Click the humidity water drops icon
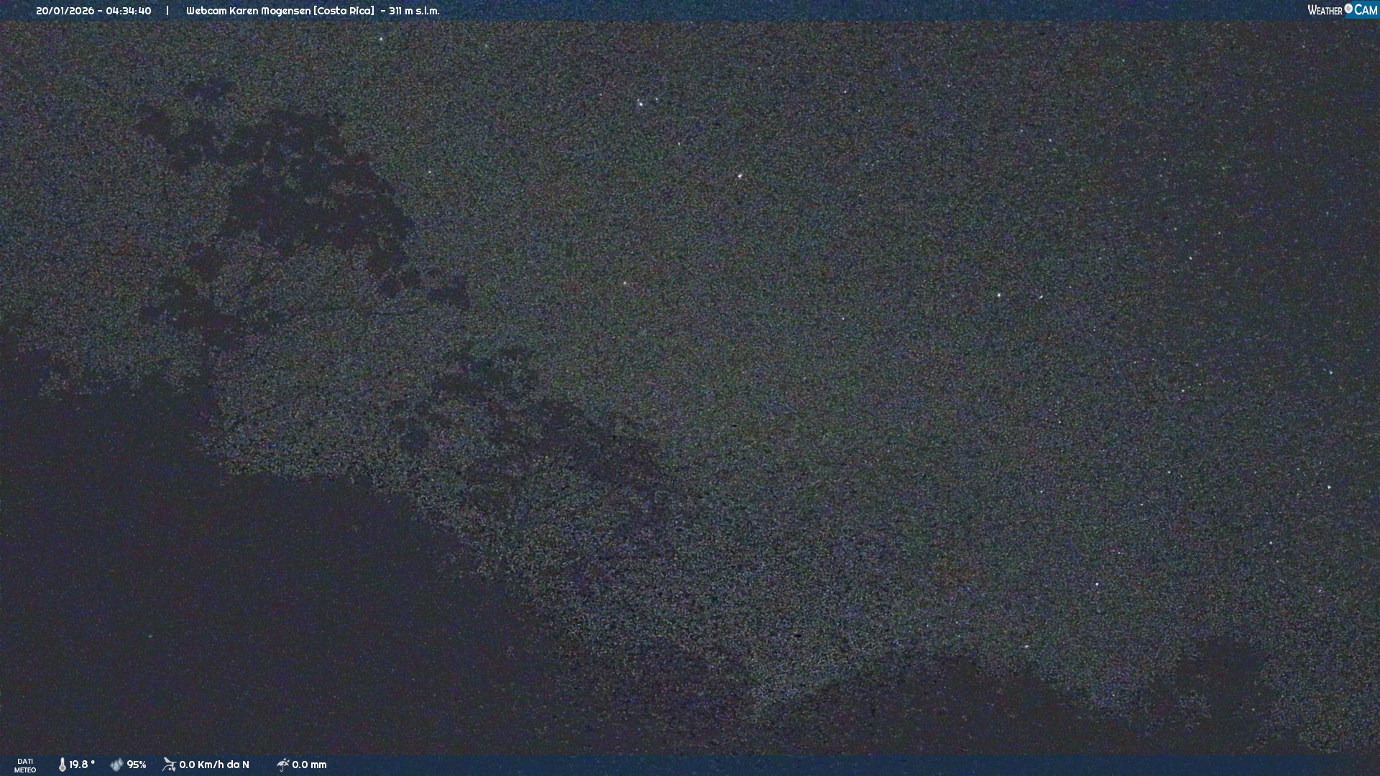This screenshot has height=776, width=1380. (116, 765)
